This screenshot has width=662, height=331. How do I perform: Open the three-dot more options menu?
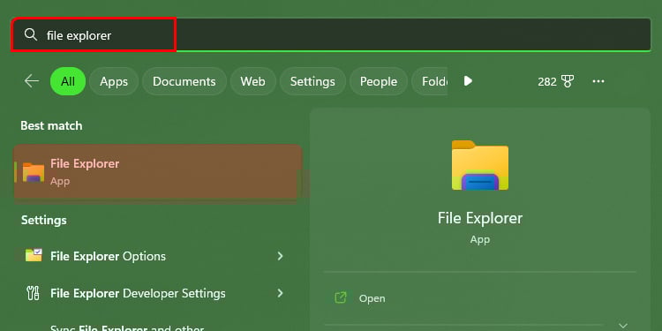(x=598, y=81)
